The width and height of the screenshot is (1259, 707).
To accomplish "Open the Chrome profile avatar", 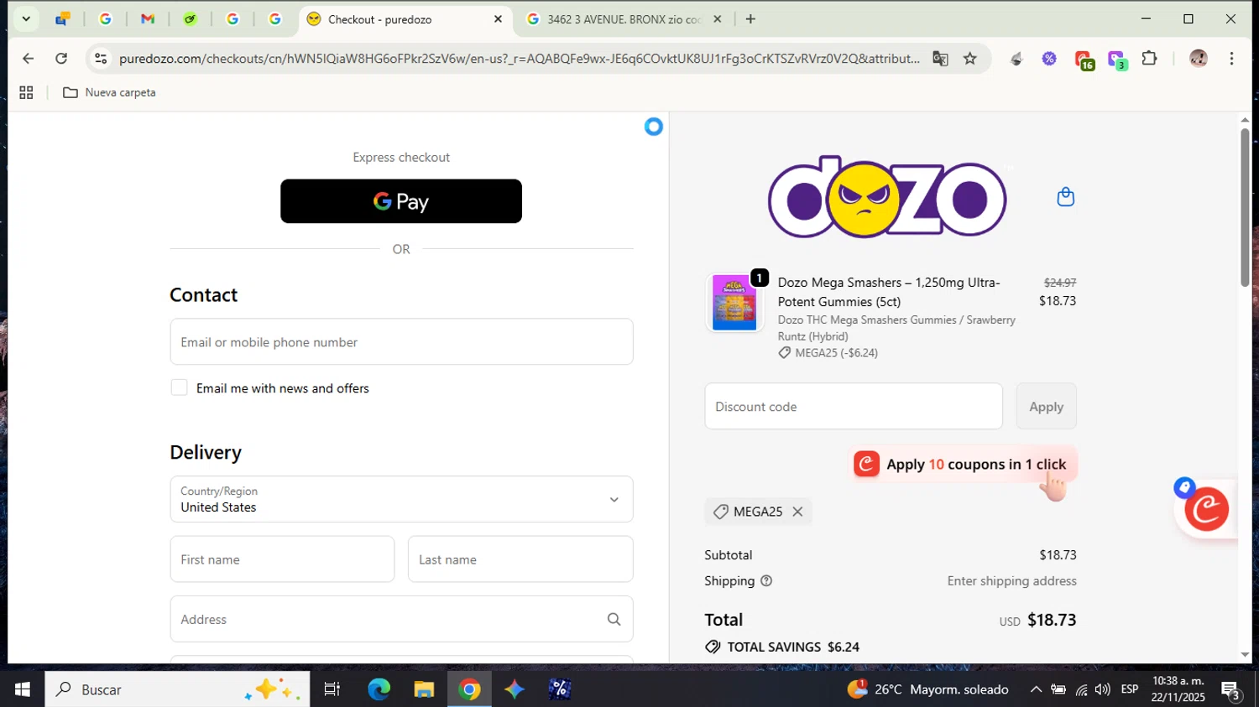I will tap(1198, 59).
